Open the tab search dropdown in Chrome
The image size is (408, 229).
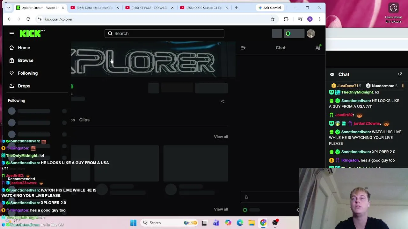click(x=8, y=8)
